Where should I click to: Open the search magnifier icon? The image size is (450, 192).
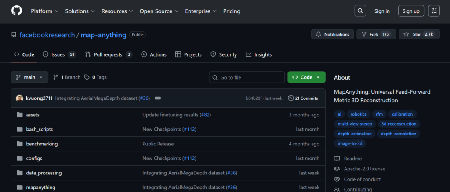pyautogui.click(x=360, y=11)
